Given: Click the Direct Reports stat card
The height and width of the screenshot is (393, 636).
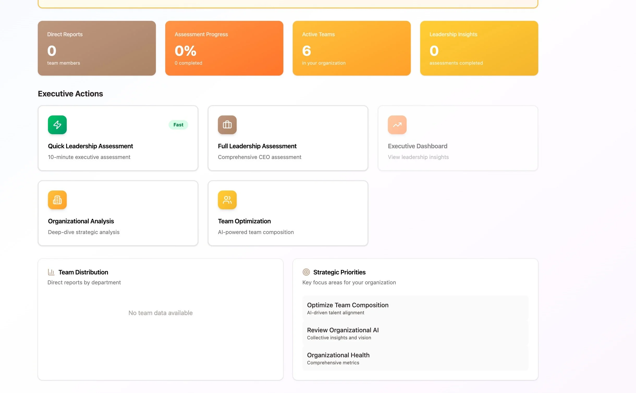Looking at the screenshot, I should tap(97, 48).
